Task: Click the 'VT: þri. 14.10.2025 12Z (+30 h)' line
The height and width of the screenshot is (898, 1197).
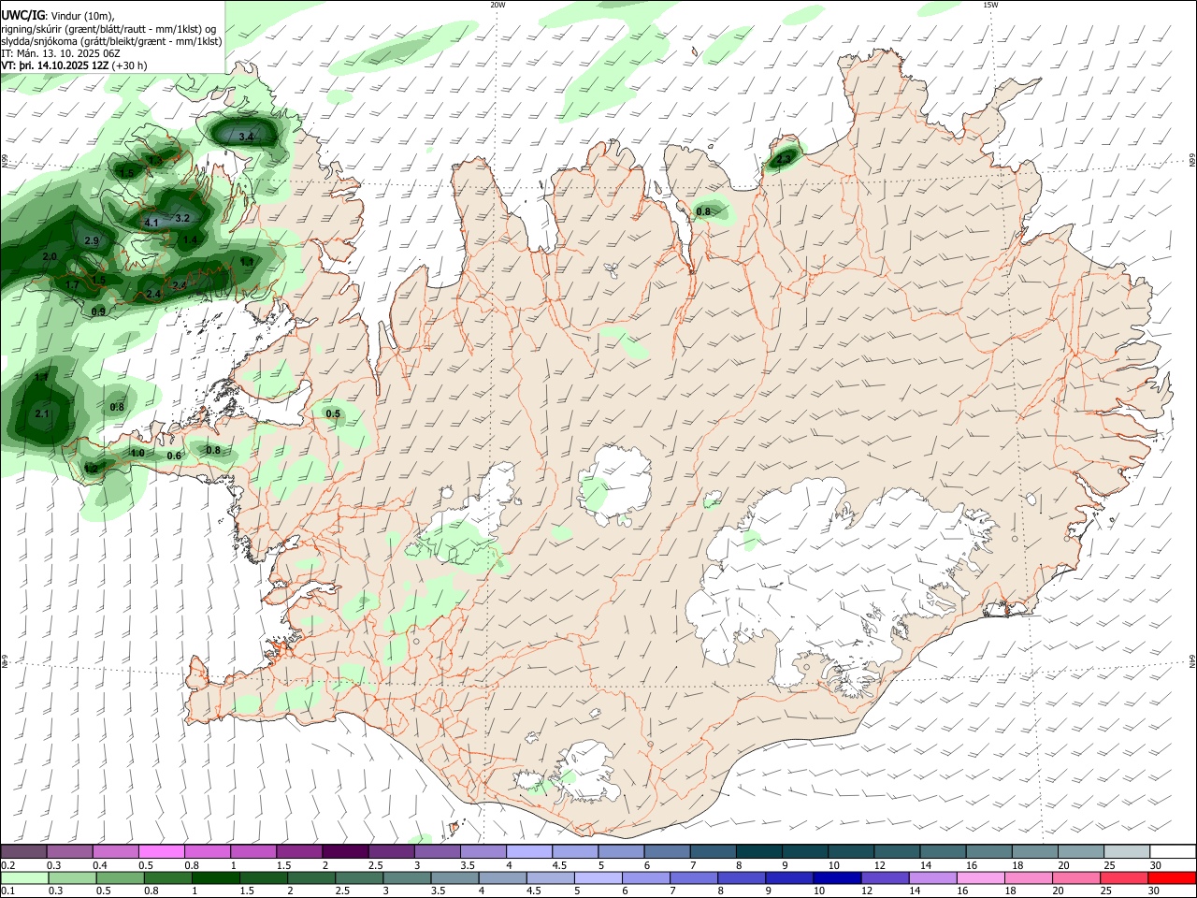Action: point(74,65)
